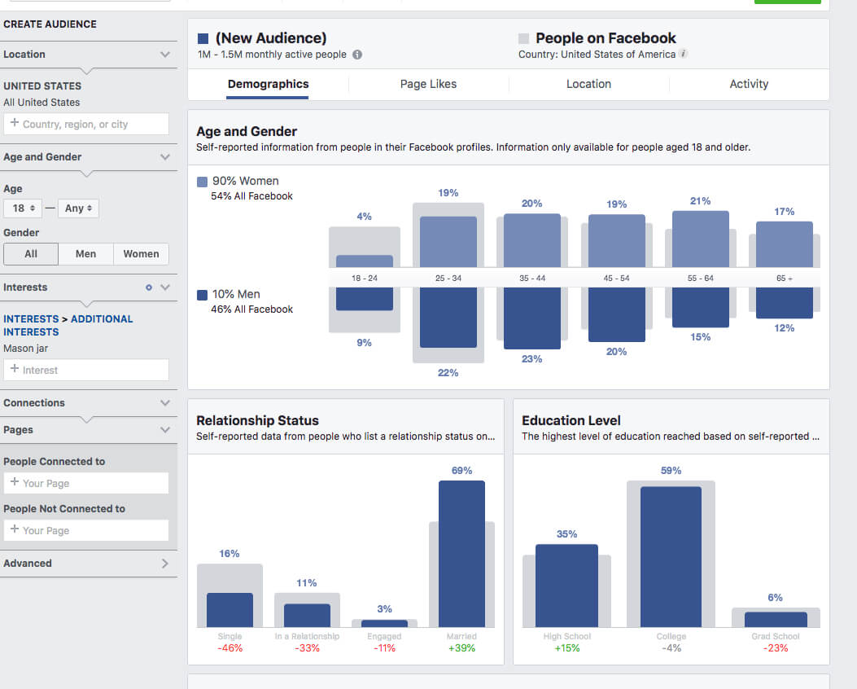The width and height of the screenshot is (857, 689).
Task: Click the men 18 - 24 bar showing 9%
Action: point(365,299)
